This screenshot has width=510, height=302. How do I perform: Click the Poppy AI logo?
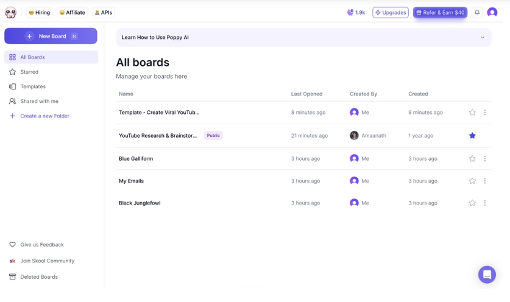tap(11, 12)
